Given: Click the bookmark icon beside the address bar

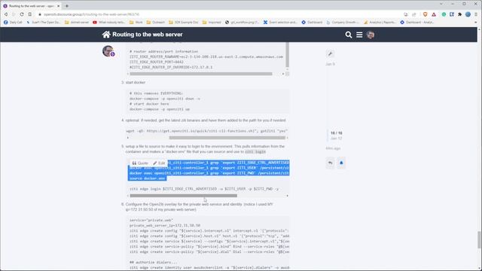Looking at the screenshot, I should (30, 14).
